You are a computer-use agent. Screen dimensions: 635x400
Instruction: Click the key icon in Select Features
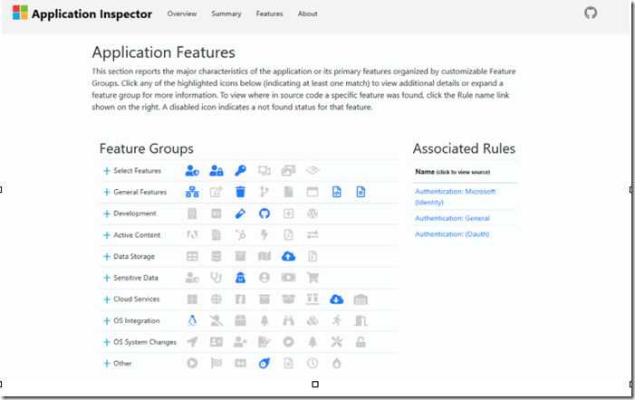[240, 171]
